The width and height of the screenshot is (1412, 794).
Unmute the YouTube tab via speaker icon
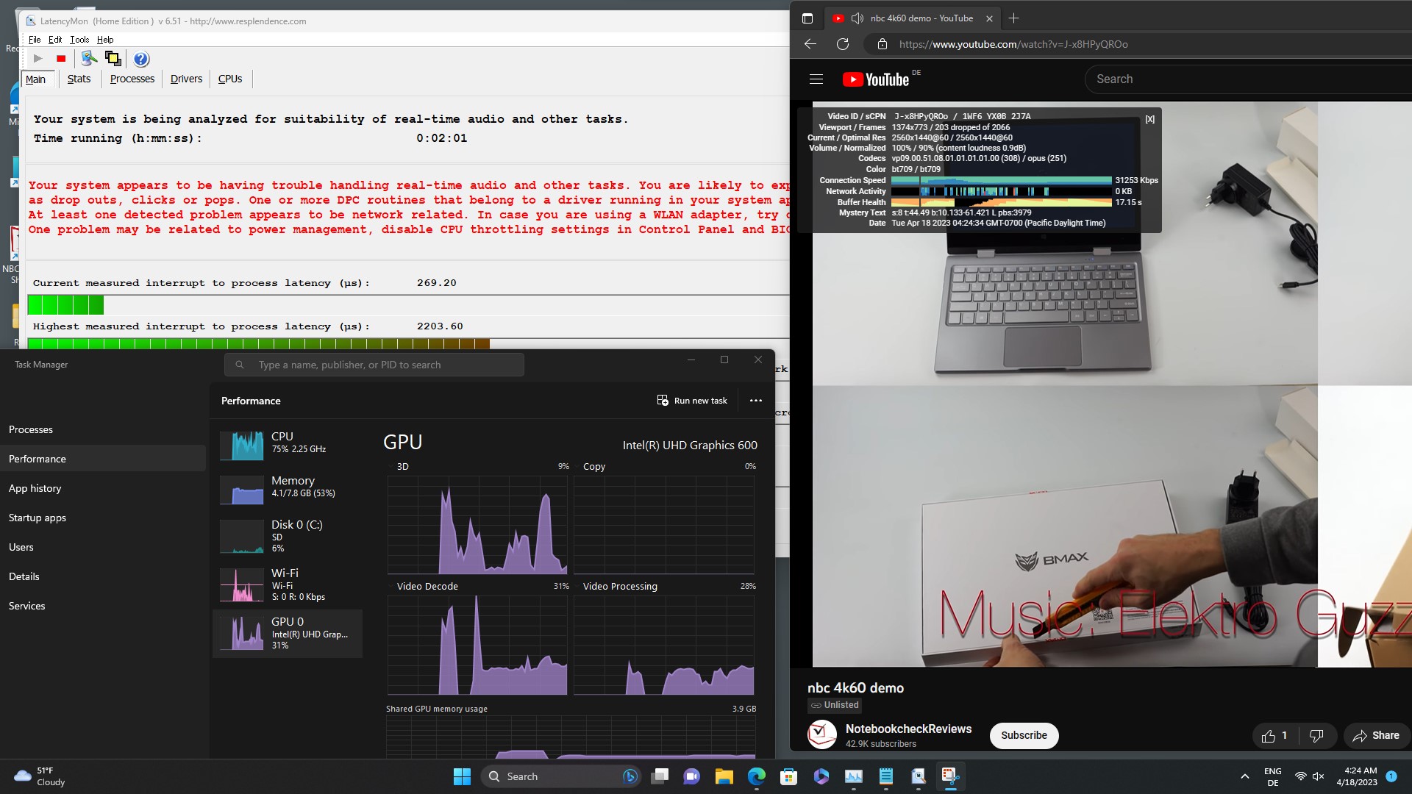[x=857, y=18]
